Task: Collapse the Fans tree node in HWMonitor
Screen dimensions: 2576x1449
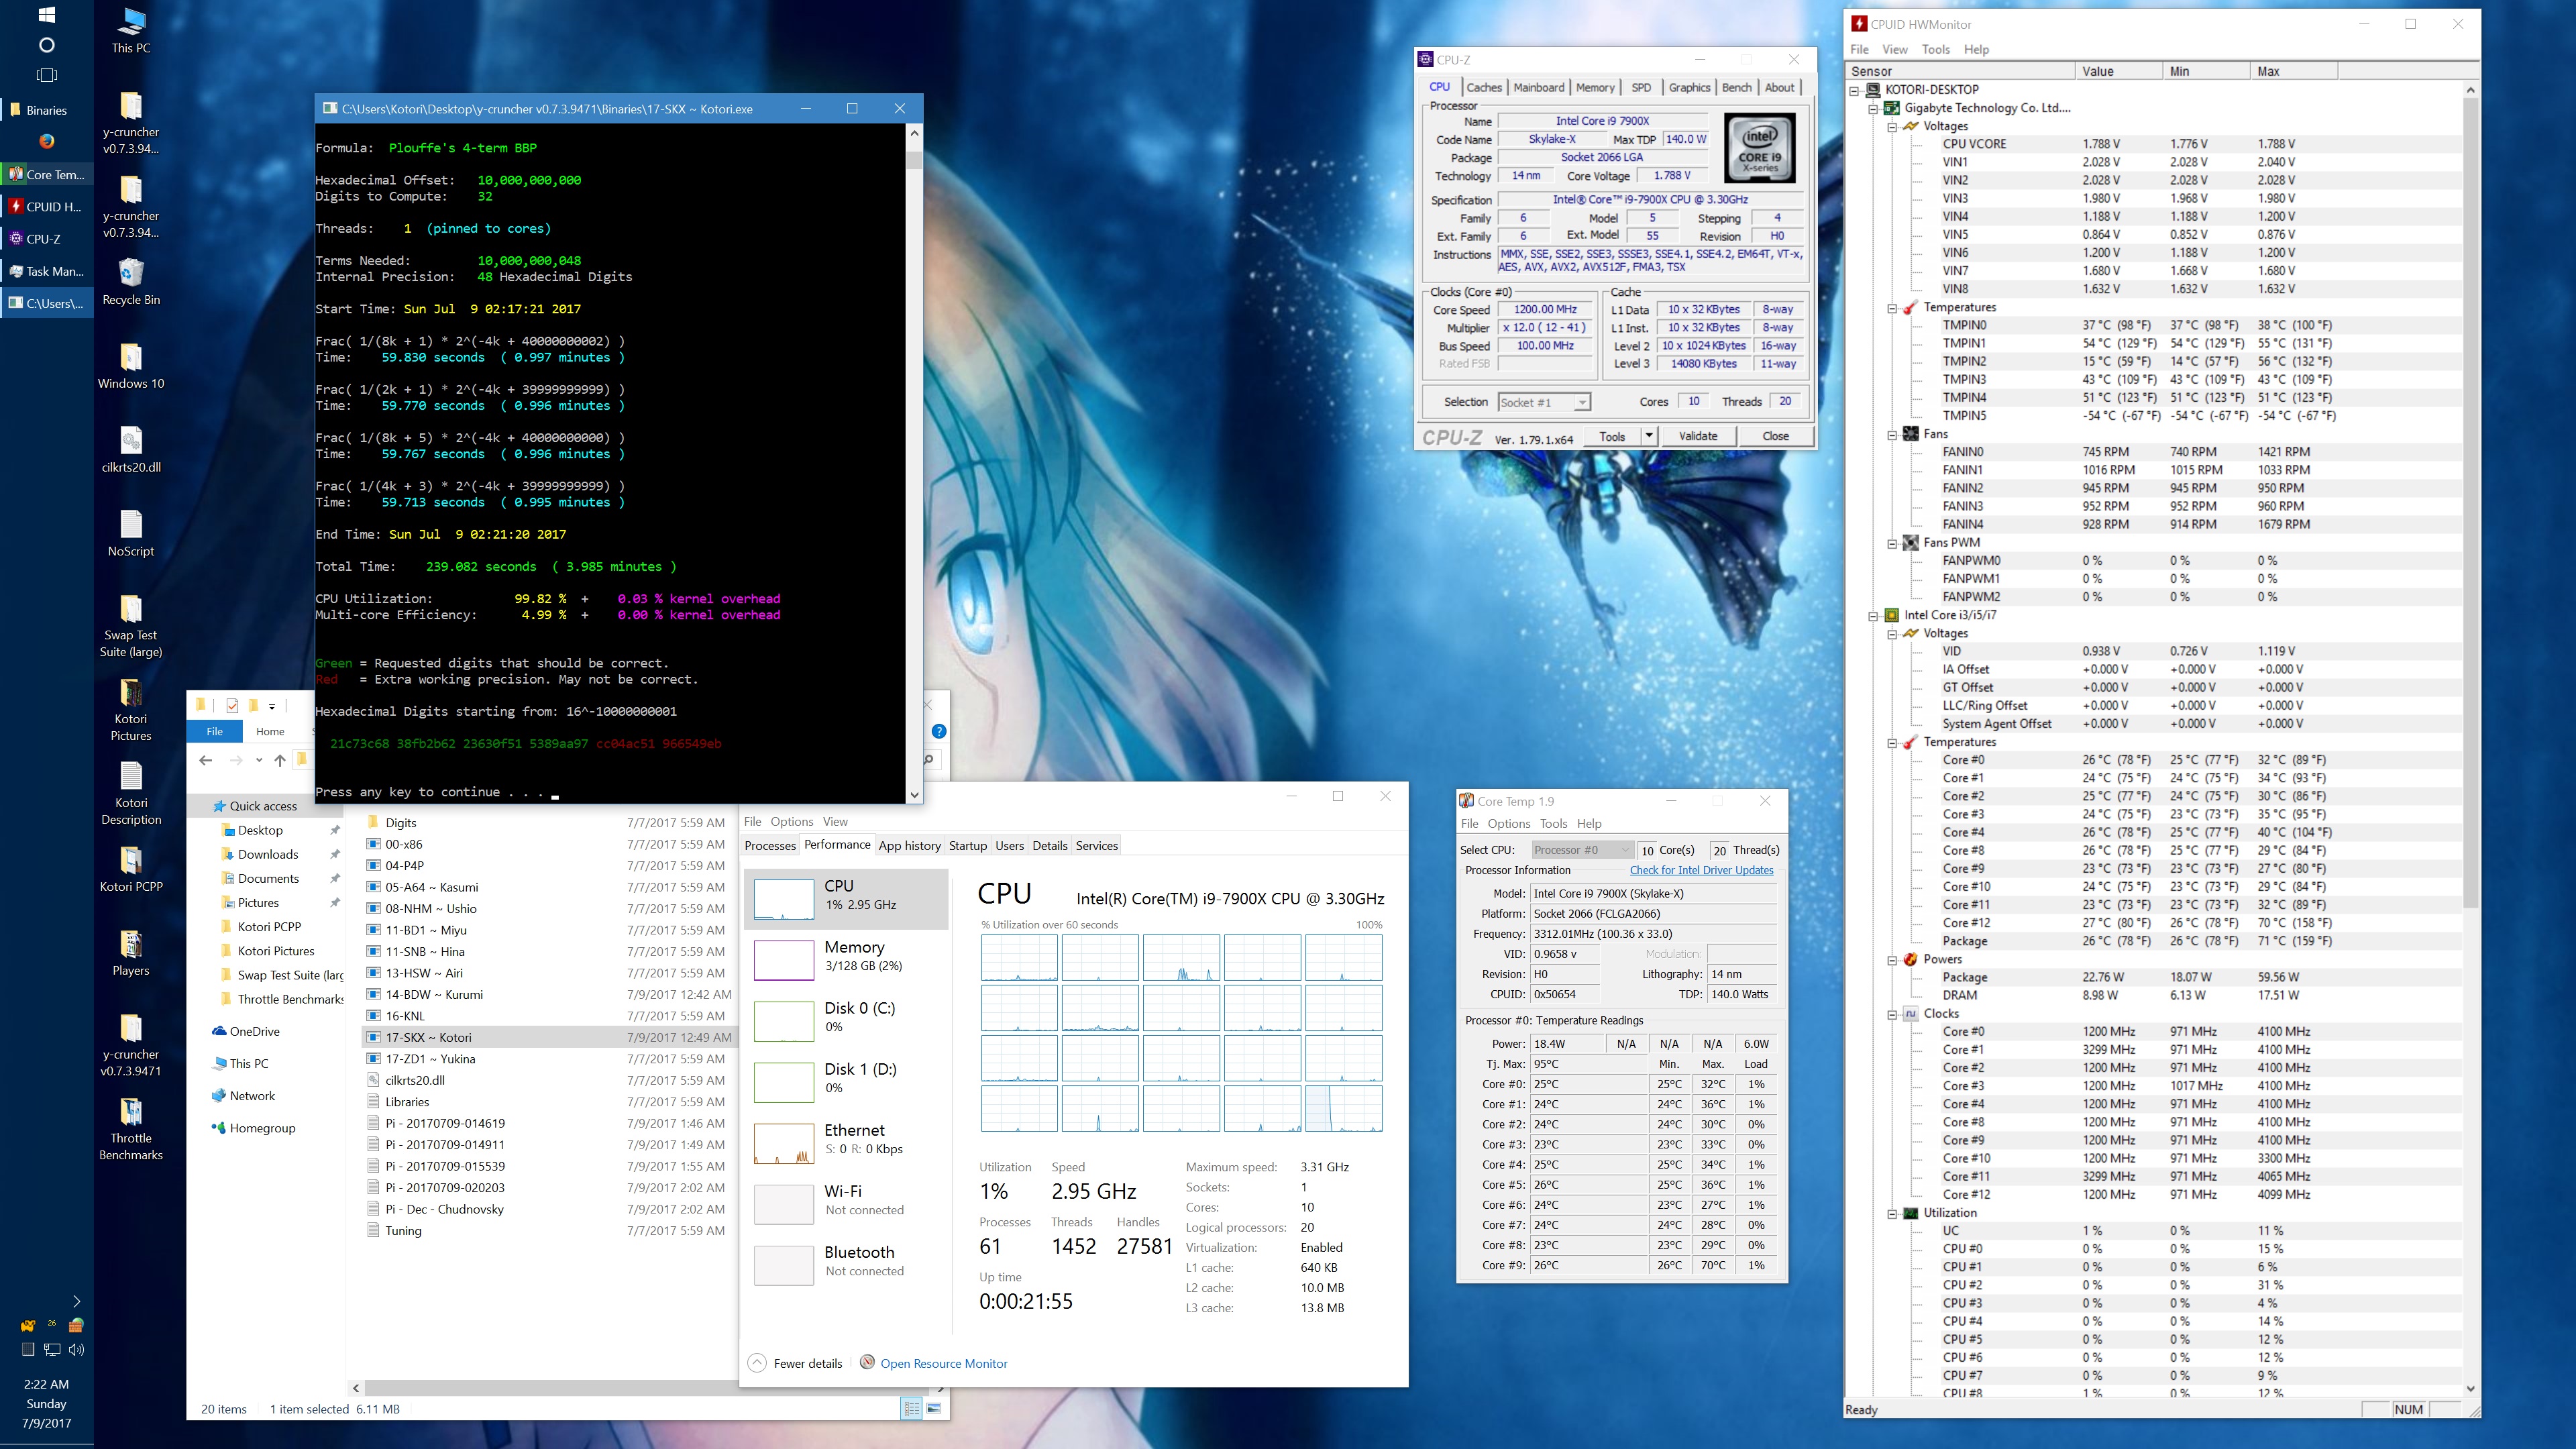Action: [1892, 434]
